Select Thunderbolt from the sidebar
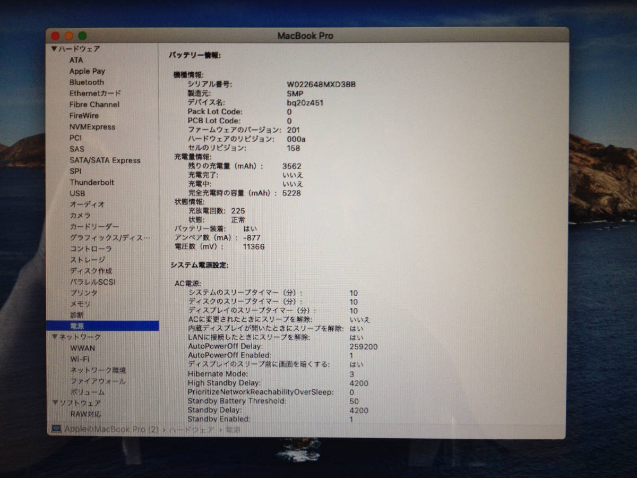 click(x=92, y=182)
